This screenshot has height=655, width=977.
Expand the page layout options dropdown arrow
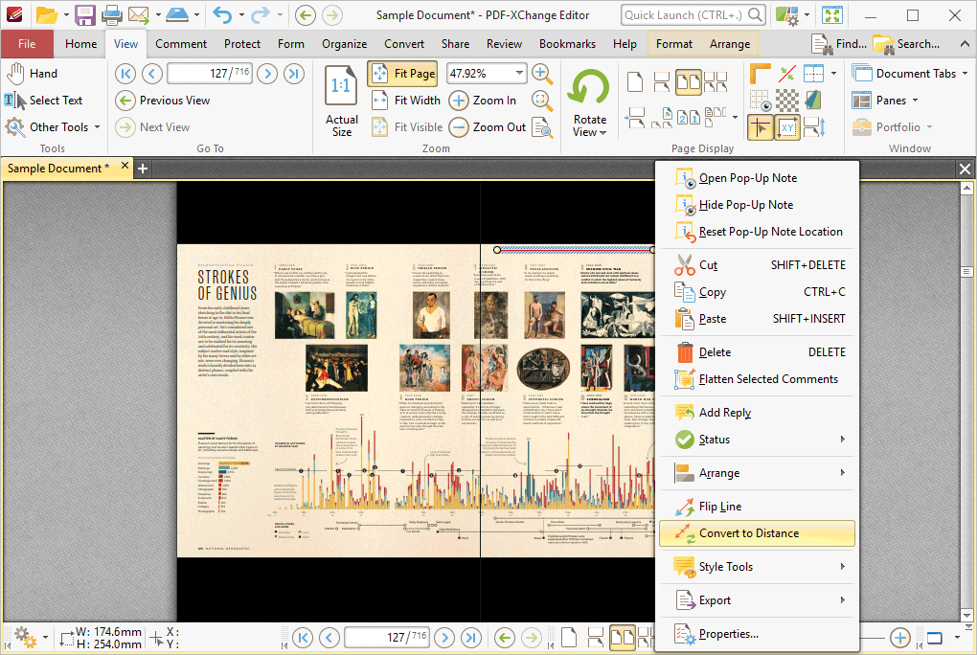pos(736,117)
